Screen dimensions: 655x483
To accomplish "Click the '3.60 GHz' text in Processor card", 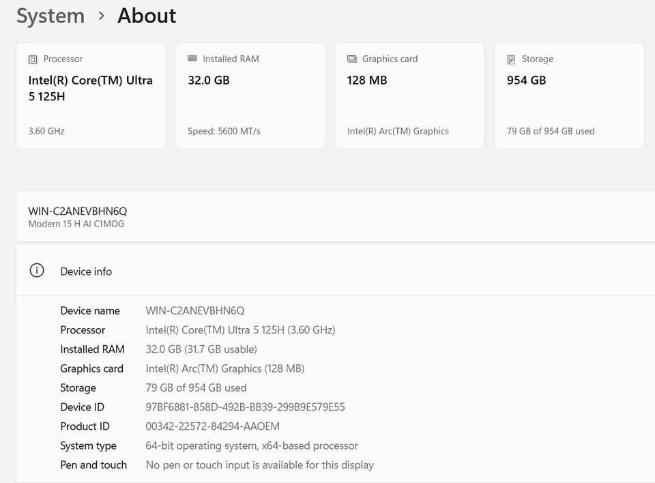I will point(46,131).
